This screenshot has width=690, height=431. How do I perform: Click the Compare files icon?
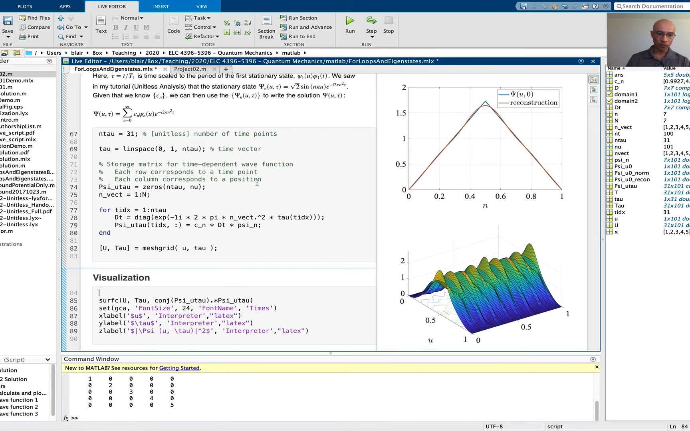22,27
